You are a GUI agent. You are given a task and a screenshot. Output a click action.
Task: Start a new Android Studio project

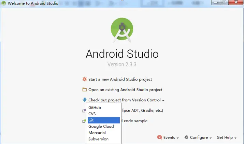pyautogui.click(x=120, y=79)
